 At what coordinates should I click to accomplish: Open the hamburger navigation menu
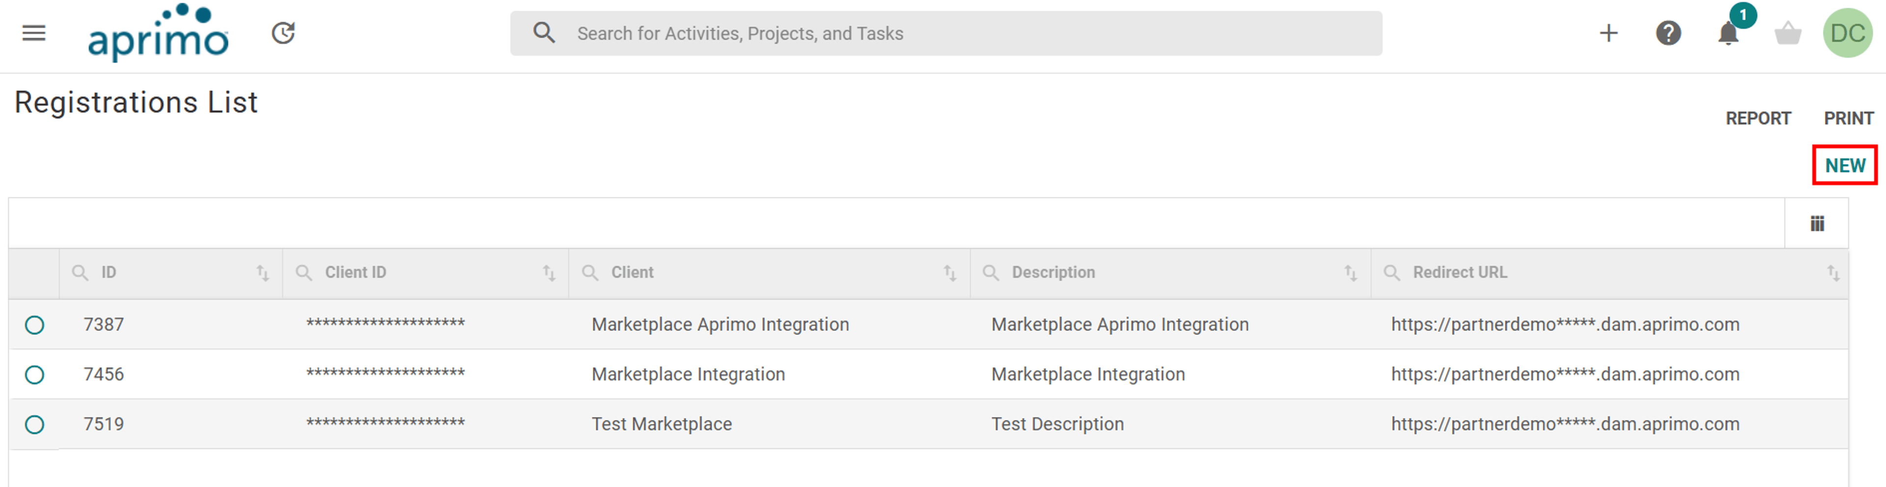tap(34, 33)
